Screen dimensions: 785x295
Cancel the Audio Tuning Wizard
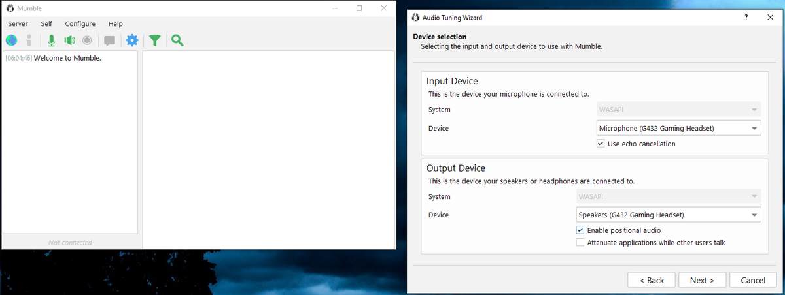pos(753,280)
